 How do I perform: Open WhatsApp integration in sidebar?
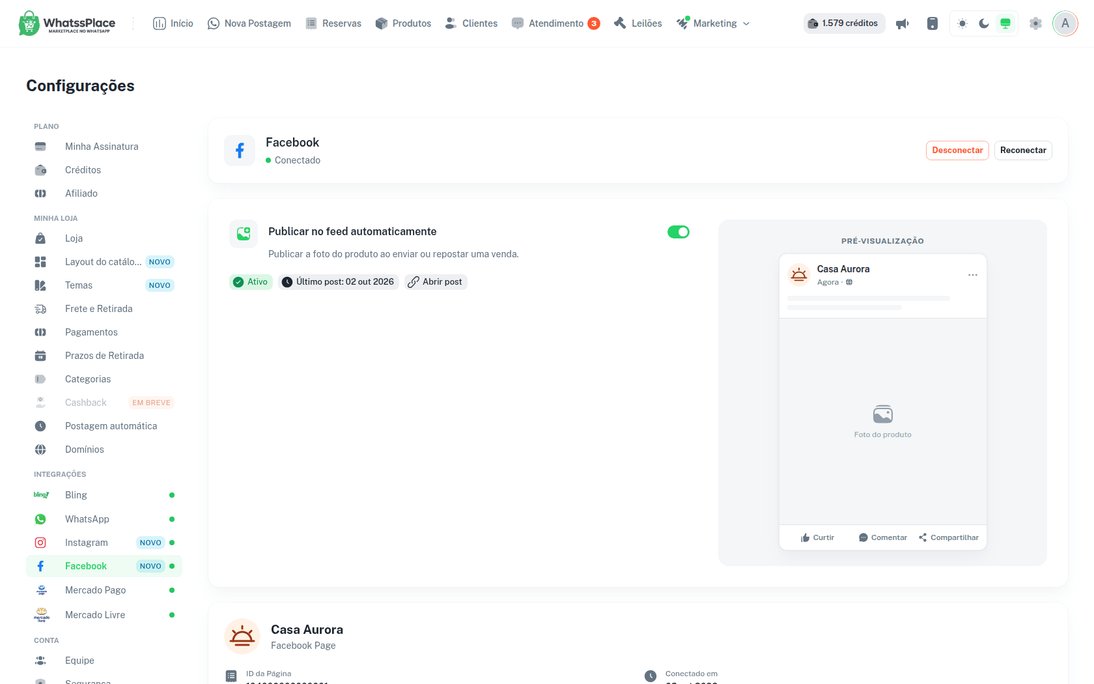pyautogui.click(x=104, y=519)
